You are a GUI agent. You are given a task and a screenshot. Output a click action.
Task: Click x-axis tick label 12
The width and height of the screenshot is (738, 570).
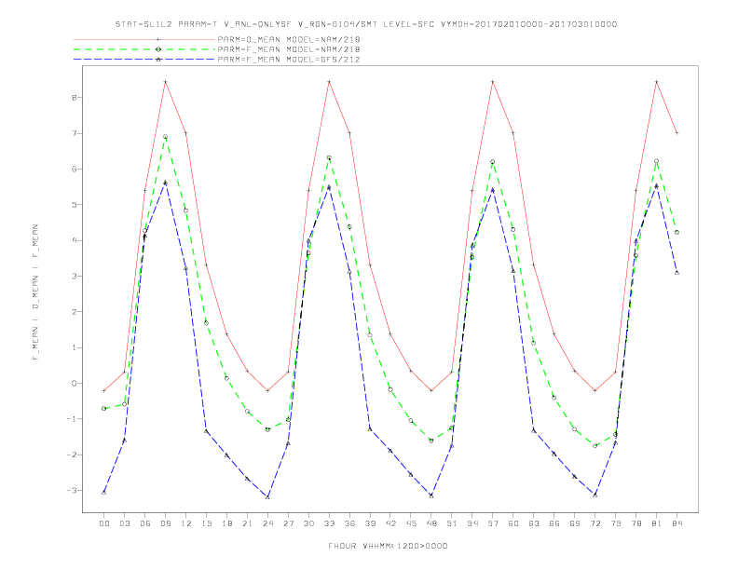click(186, 523)
